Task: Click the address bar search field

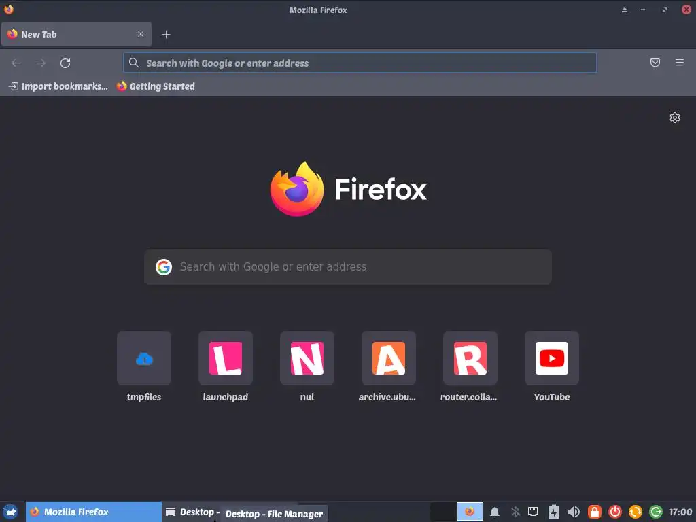Action: (x=360, y=63)
